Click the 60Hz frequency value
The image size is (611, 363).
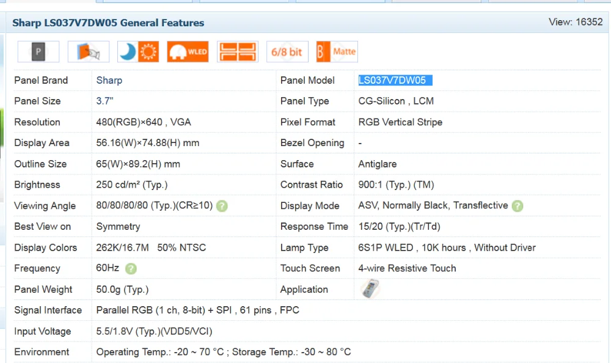(108, 268)
